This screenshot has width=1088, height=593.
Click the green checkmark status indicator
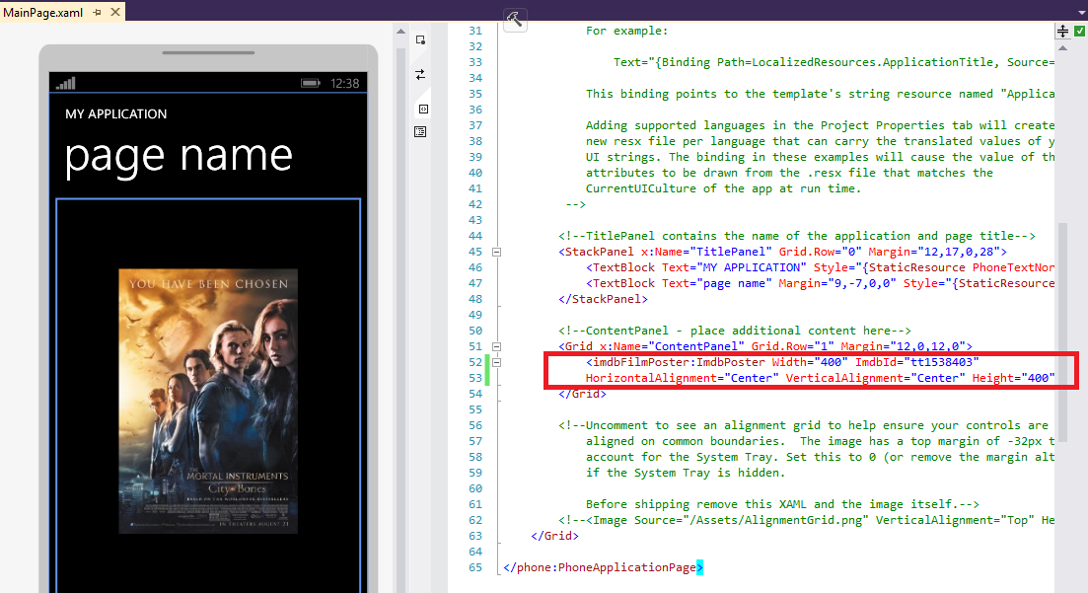pos(1080,31)
